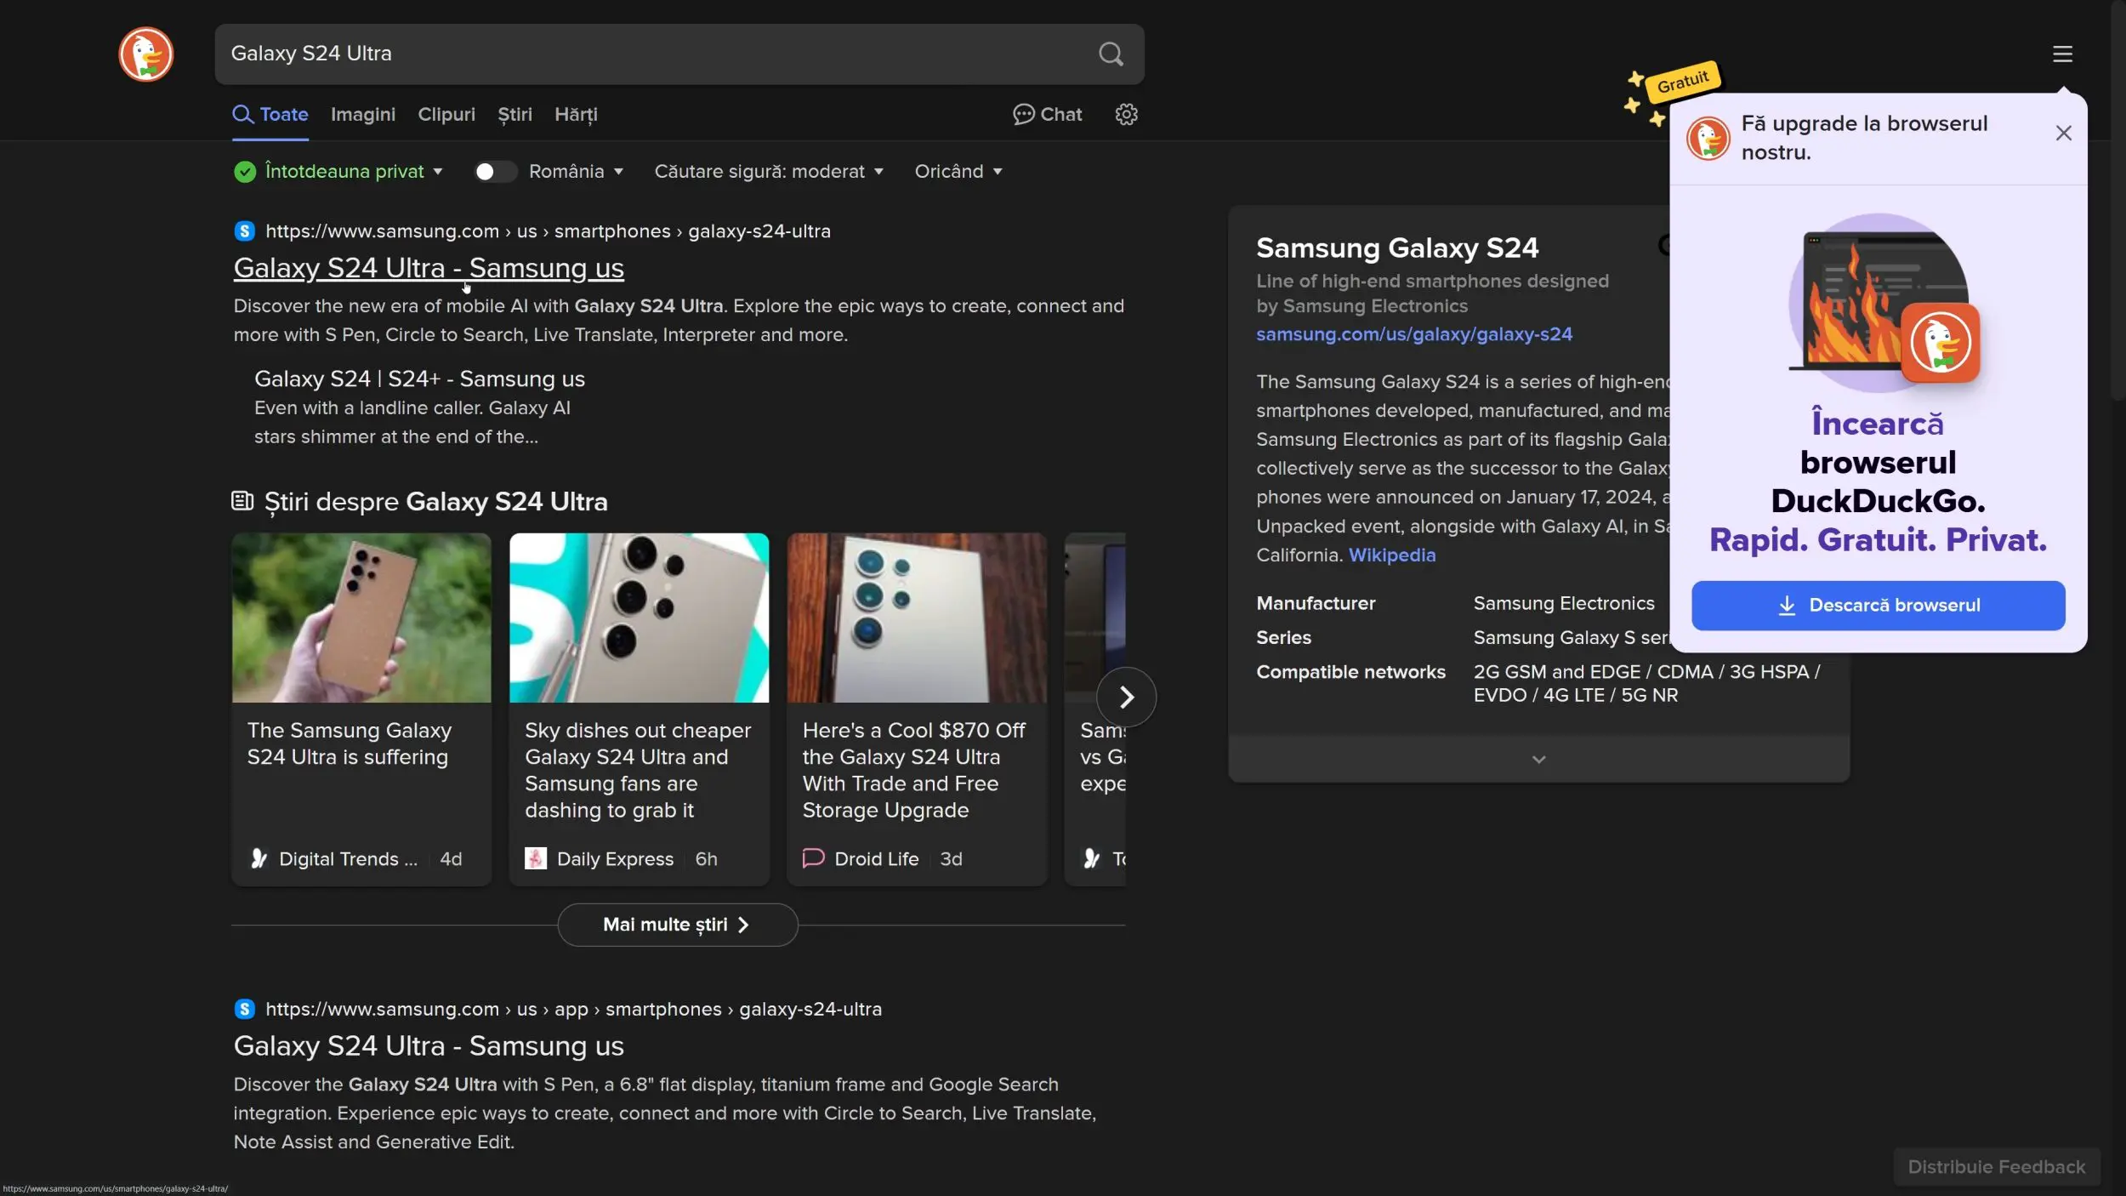Click the Digital Trends source icon
Screen dimensions: 2126x1196
[259, 858]
